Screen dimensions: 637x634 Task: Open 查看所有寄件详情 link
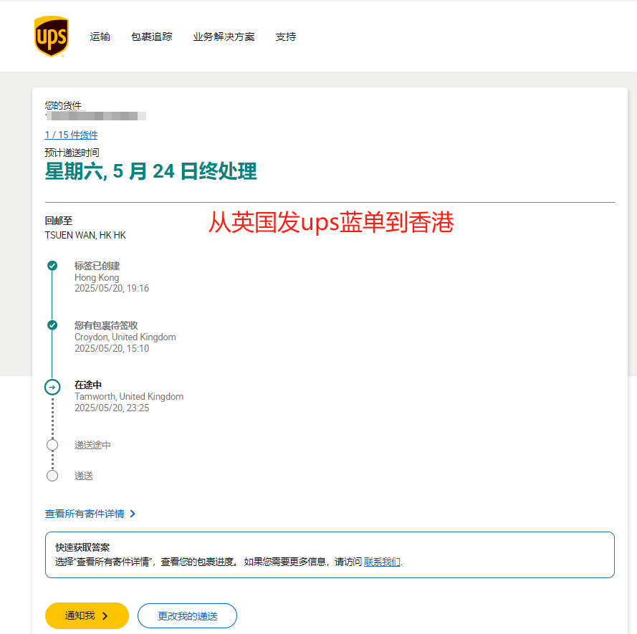85,514
